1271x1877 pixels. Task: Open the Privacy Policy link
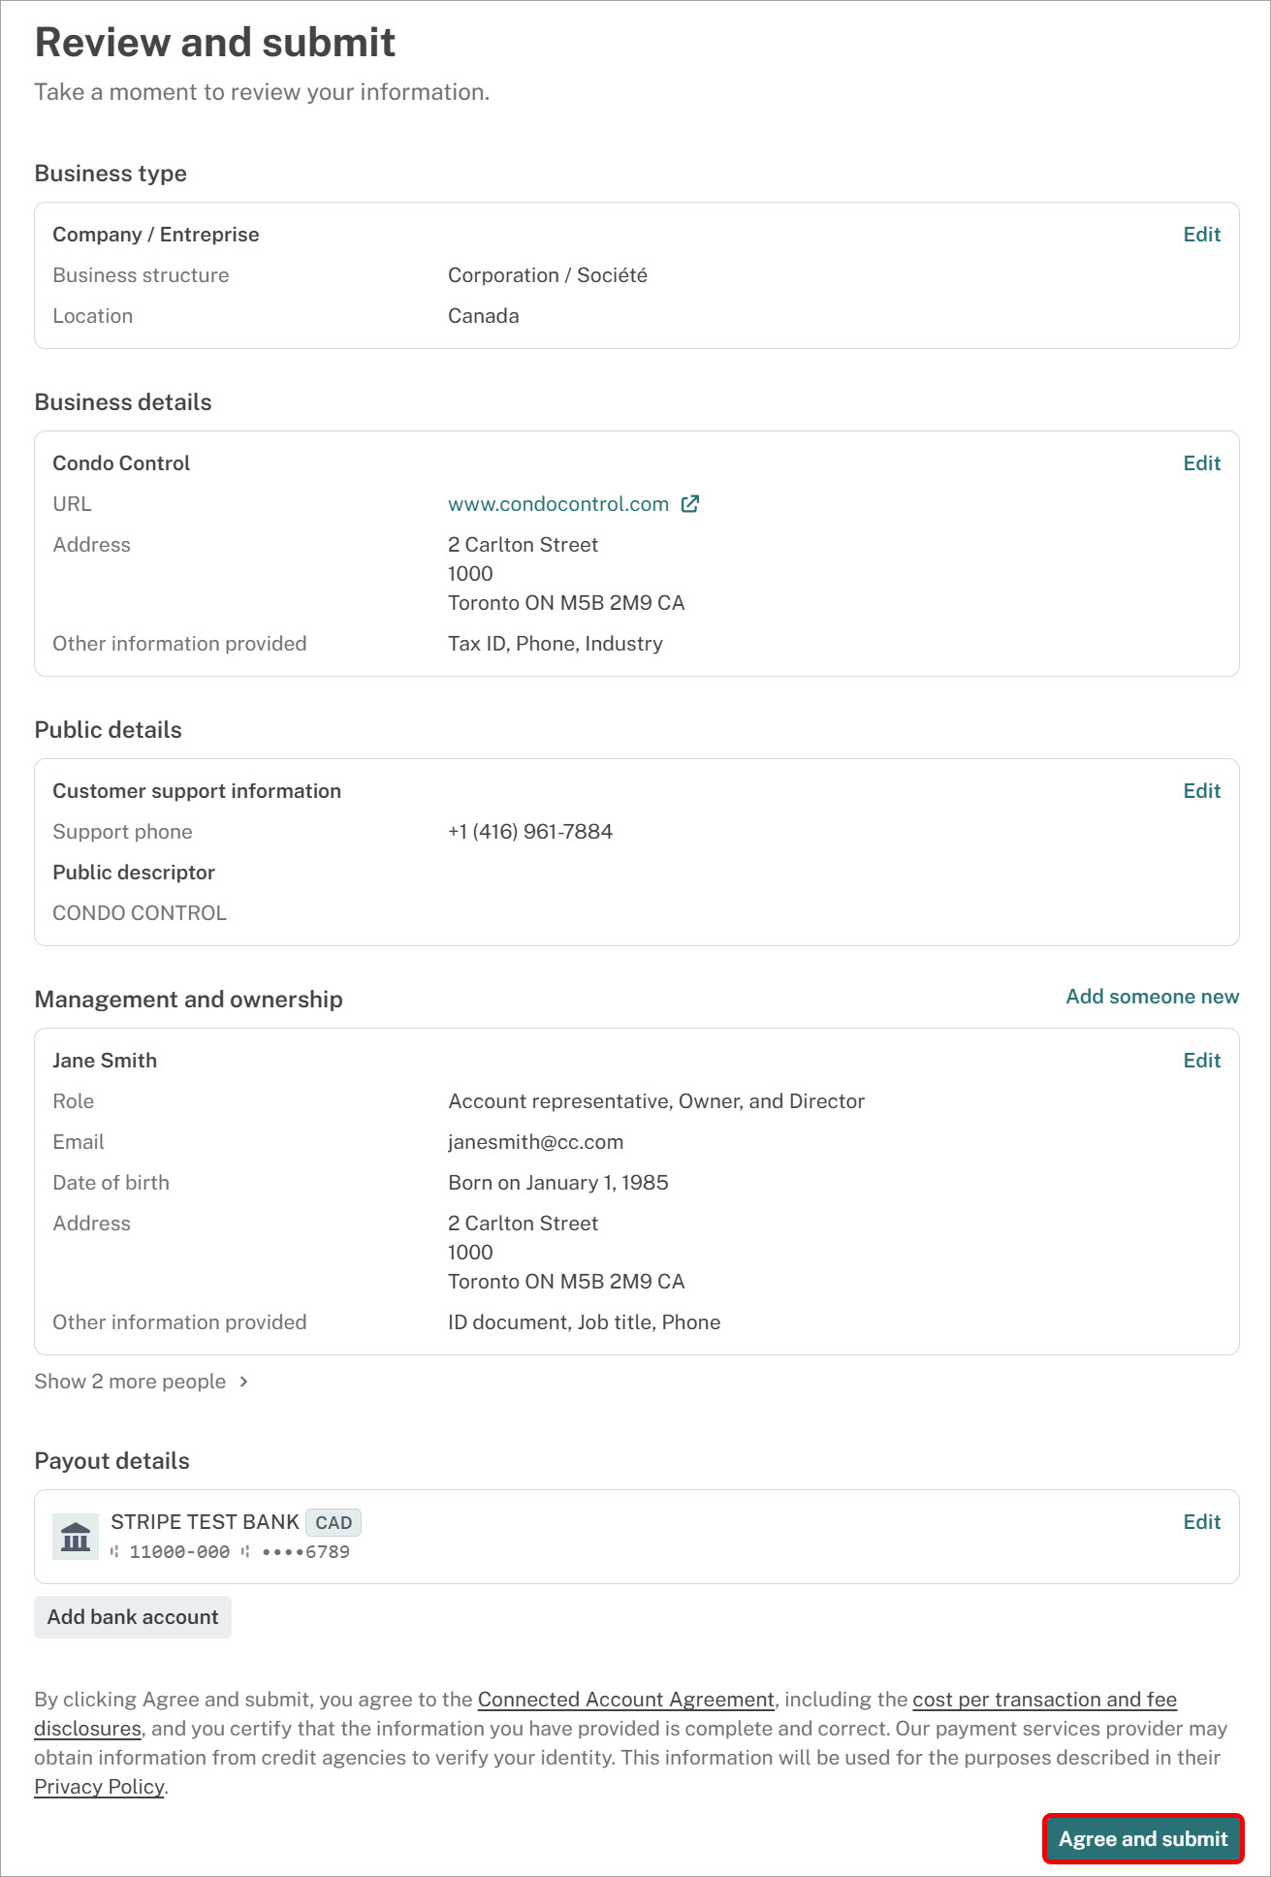[99, 1787]
